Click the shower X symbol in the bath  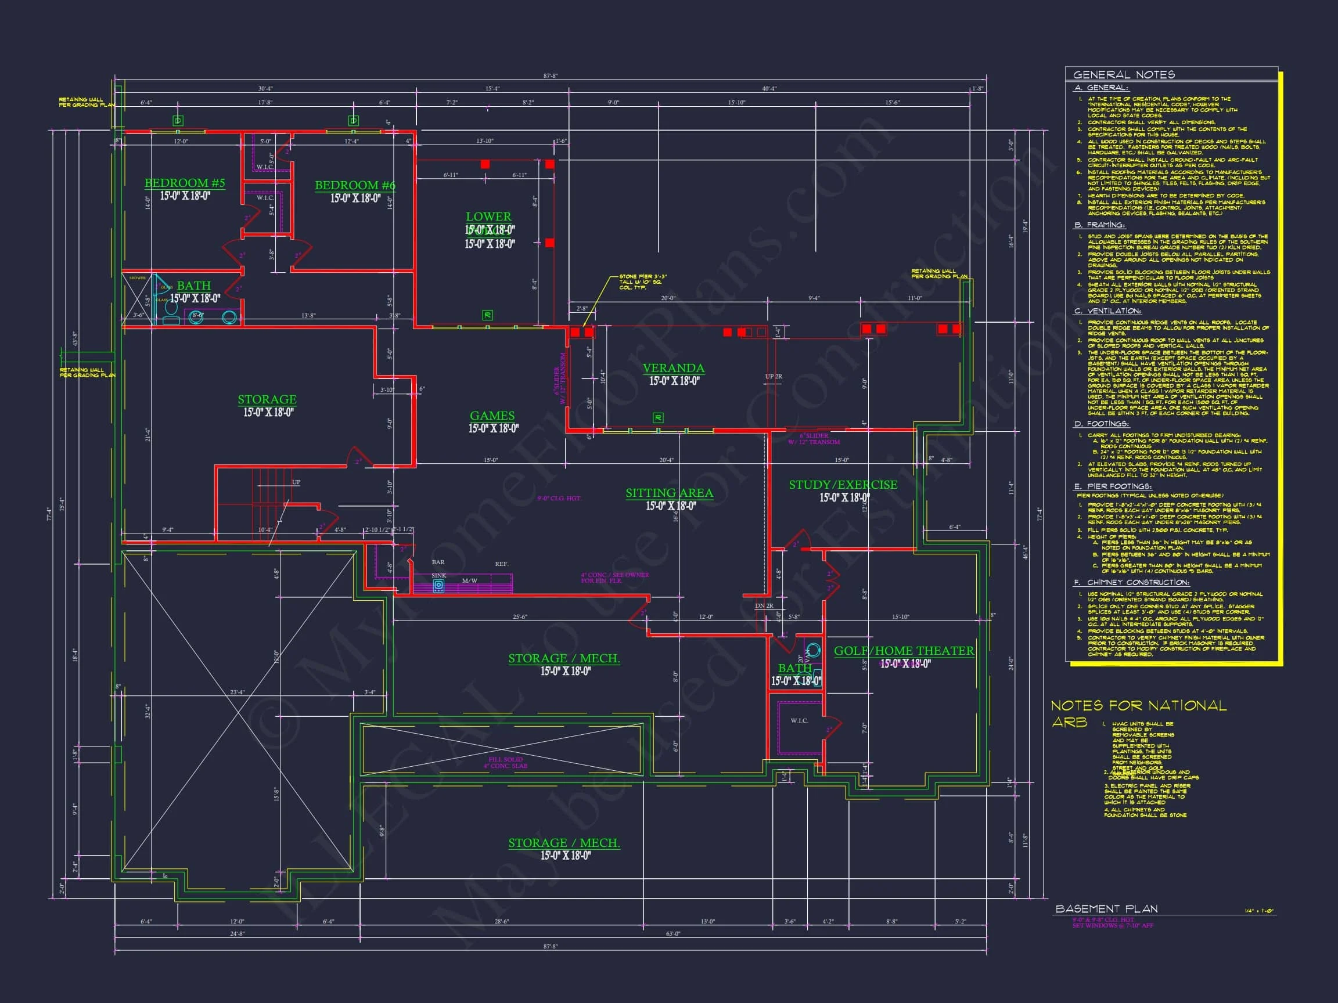pos(136,299)
